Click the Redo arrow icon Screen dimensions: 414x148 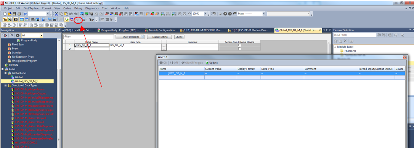[x=75, y=14]
